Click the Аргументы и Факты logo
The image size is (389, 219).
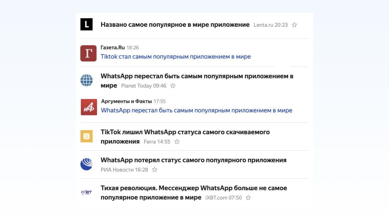(x=89, y=107)
